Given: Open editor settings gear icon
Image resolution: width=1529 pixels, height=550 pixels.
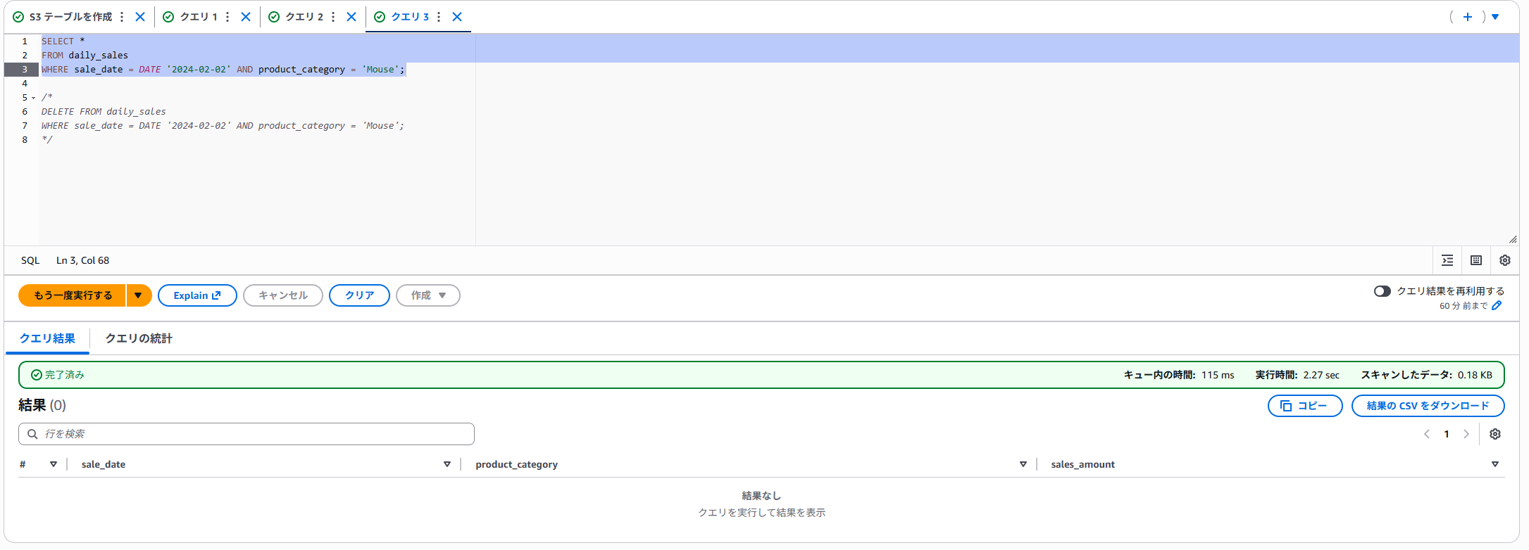Looking at the screenshot, I should [1505, 260].
